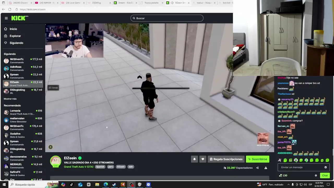Image resolution: width=334 pixels, height=188 pixels.
Task: Reload the page
Action: (10, 9)
